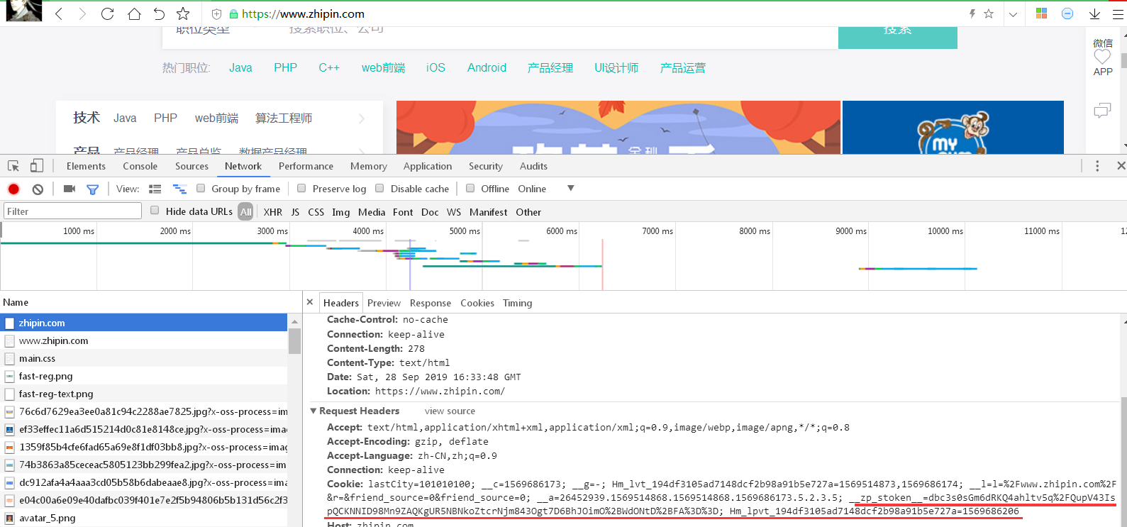The image size is (1127, 527).
Task: Click into the network Filter input field
Action: 73,211
